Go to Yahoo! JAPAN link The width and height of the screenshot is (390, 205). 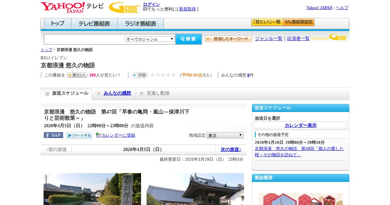tap(319, 7)
